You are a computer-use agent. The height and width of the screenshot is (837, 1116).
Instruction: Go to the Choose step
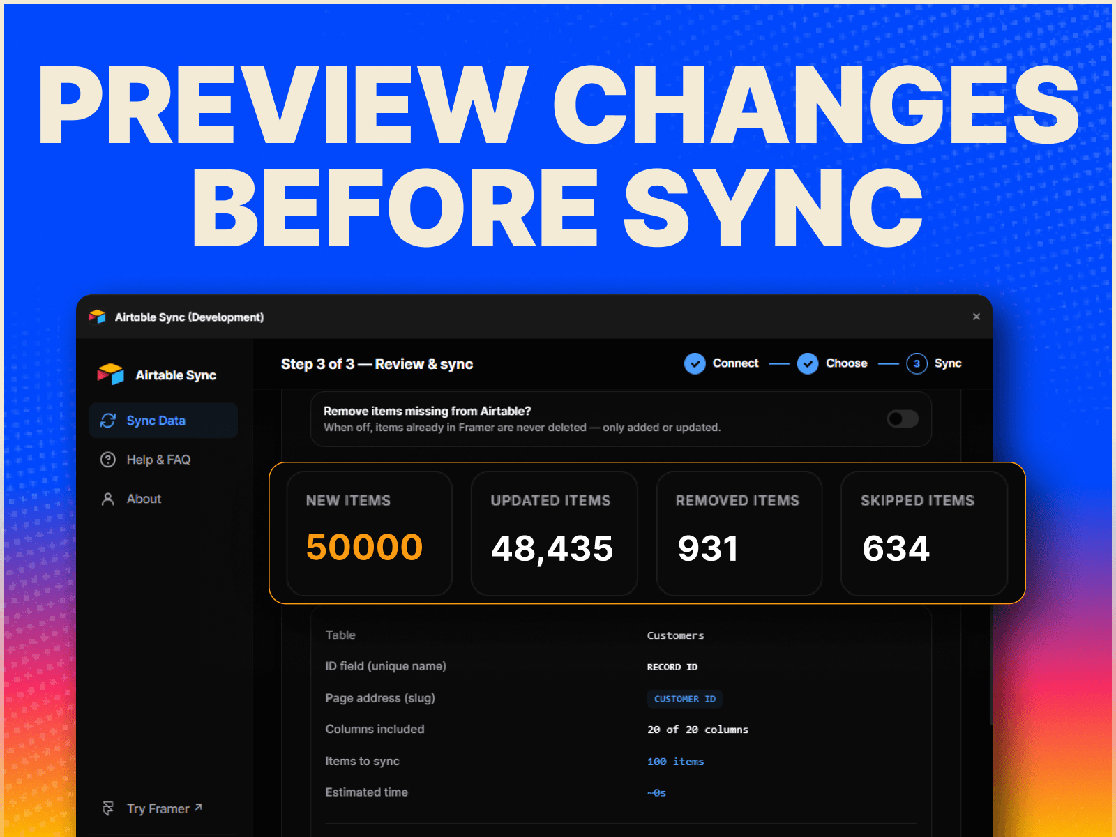(x=847, y=363)
